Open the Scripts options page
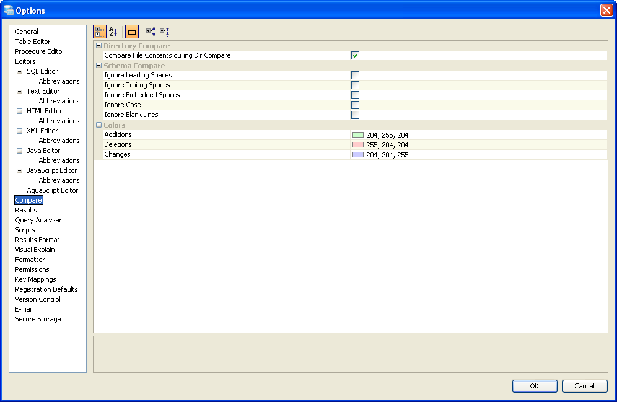The width and height of the screenshot is (617, 402). (25, 230)
